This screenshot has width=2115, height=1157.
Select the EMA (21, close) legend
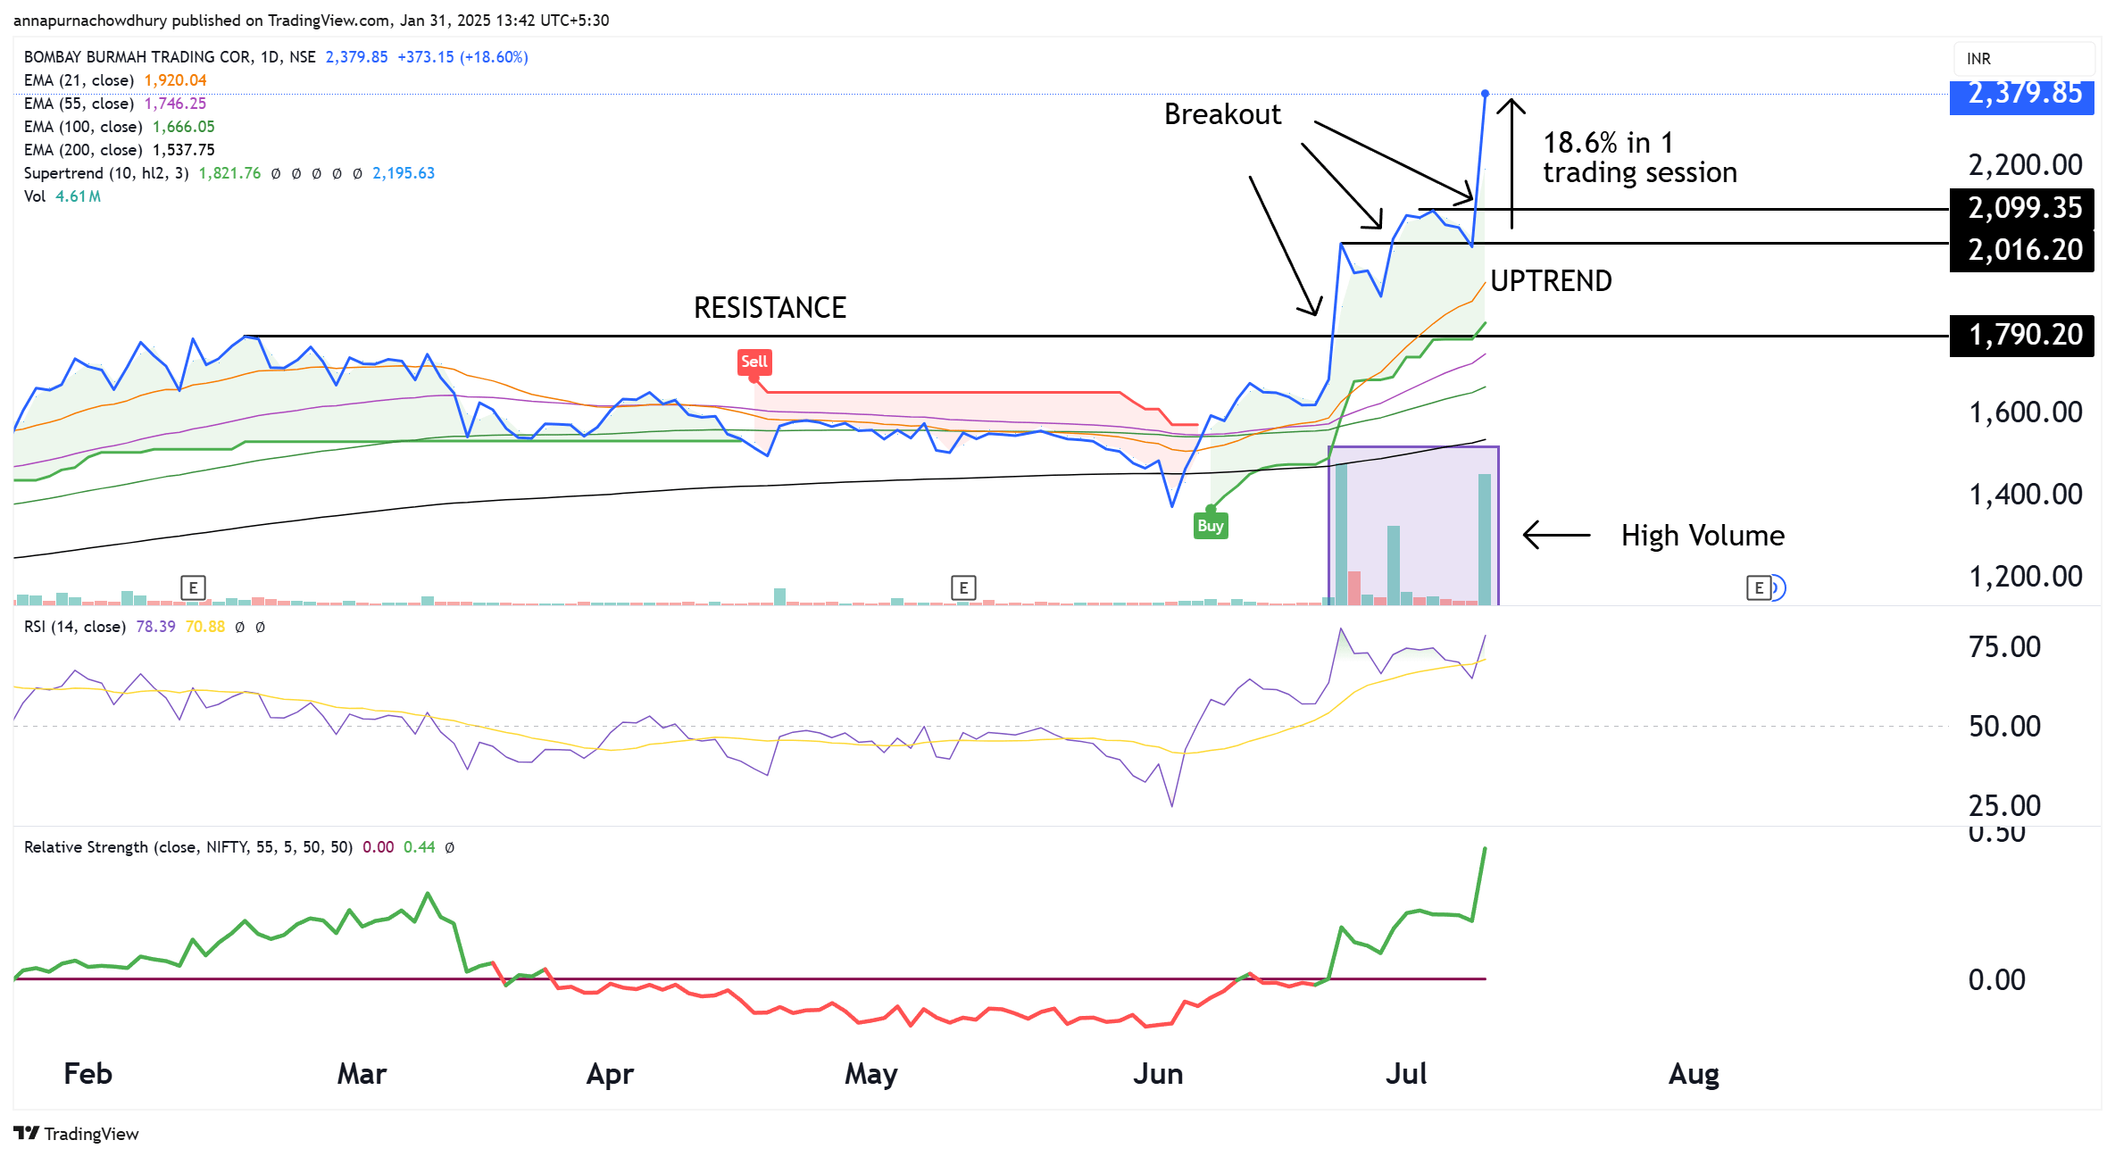(x=79, y=80)
